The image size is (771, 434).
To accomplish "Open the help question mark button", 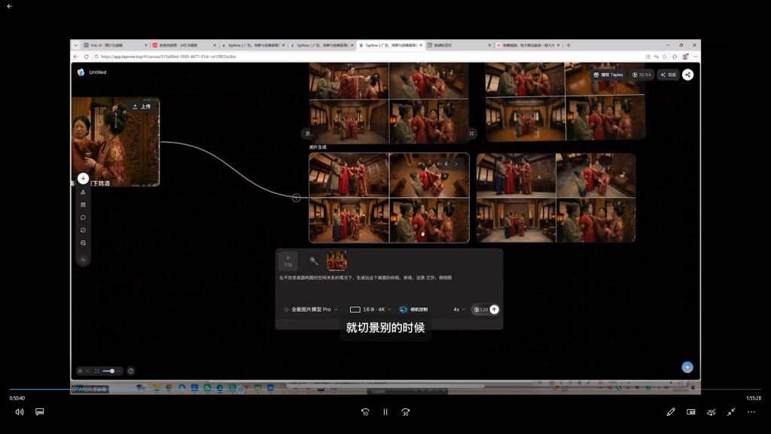I will tap(131, 371).
